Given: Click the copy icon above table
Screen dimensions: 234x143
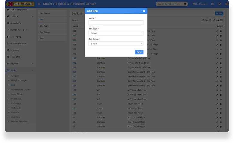Looking at the screenshot, I should click(x=203, y=20).
